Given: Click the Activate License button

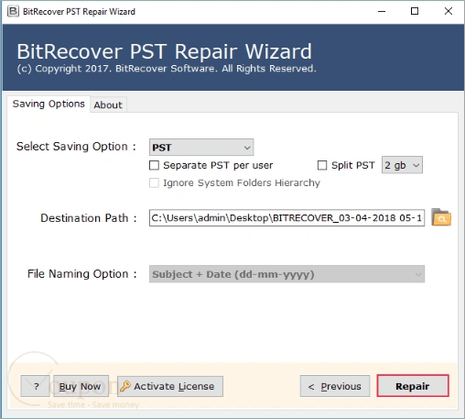Looking at the screenshot, I should (x=170, y=386).
